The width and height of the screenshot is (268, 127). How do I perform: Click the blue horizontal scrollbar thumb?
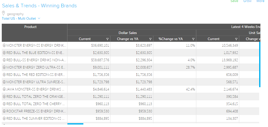tap(75, 124)
